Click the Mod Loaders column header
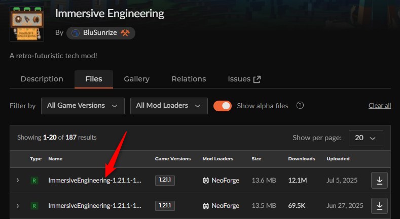The width and height of the screenshot is (400, 219). (x=218, y=159)
